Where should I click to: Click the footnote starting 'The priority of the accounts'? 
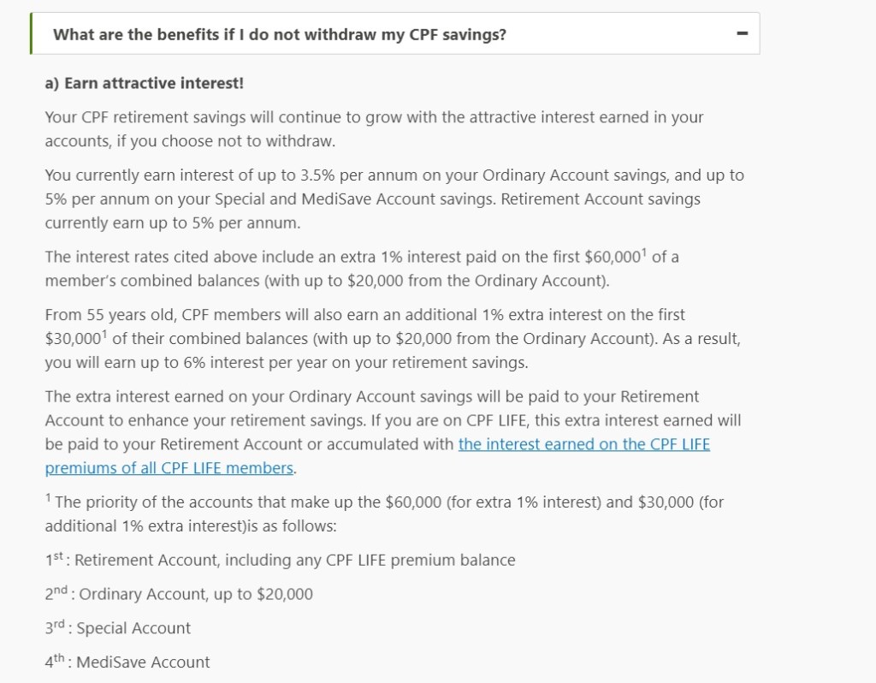click(x=385, y=514)
